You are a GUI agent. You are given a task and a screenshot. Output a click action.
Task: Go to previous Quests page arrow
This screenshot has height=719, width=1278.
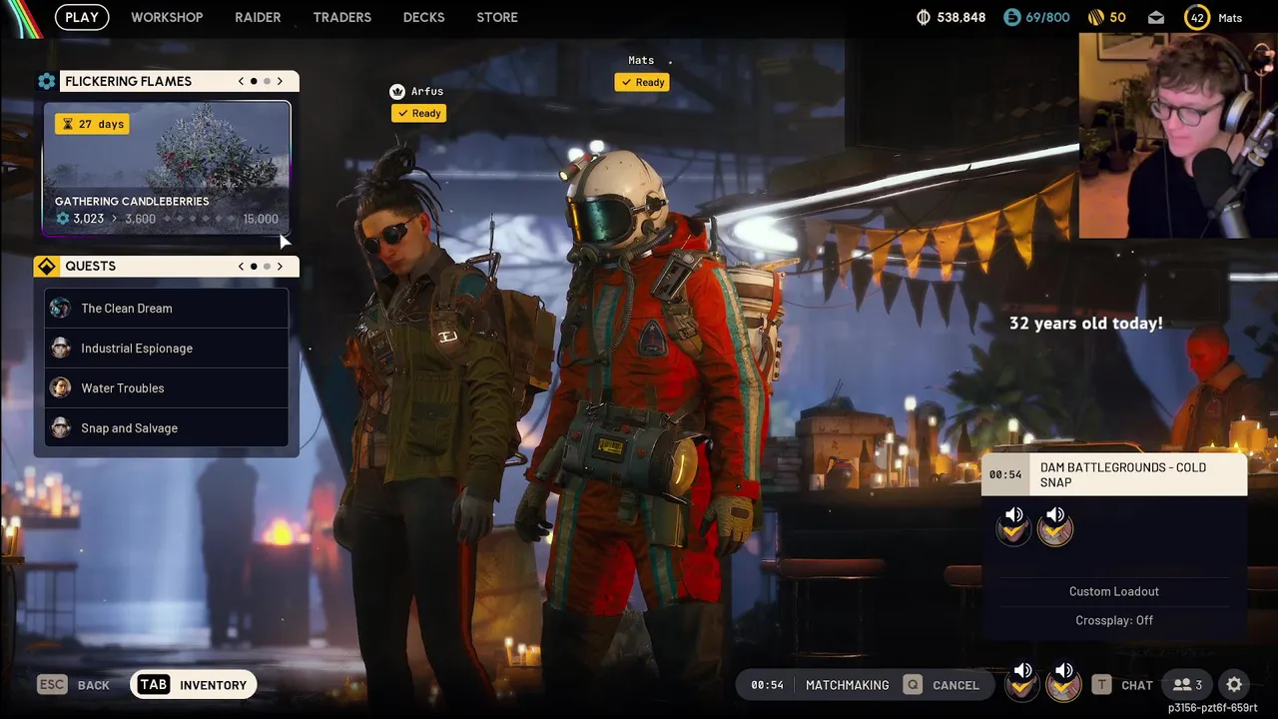point(241,266)
